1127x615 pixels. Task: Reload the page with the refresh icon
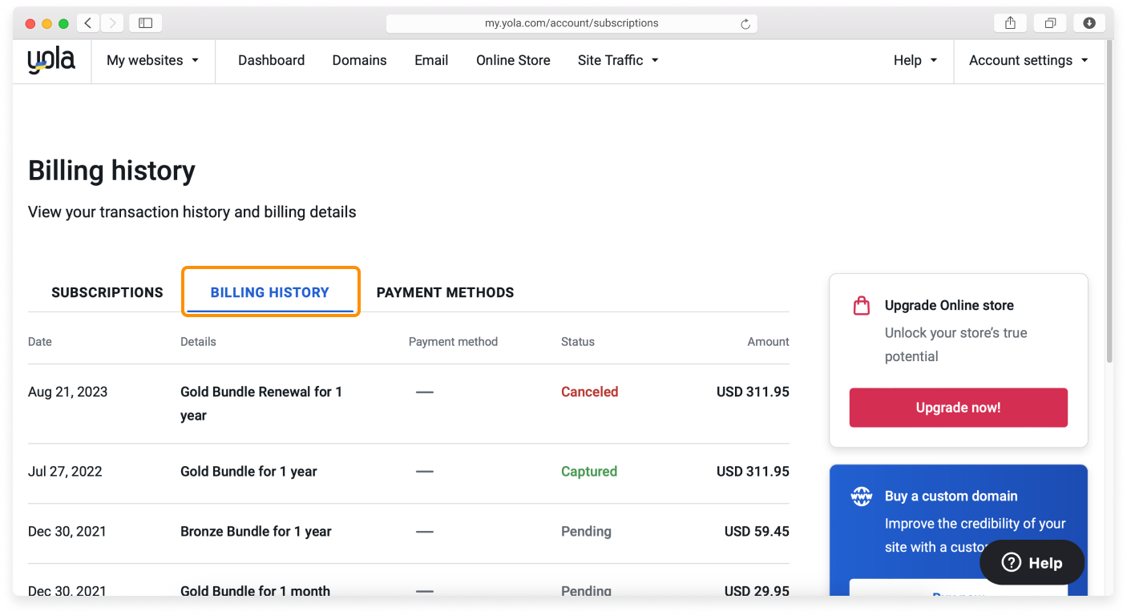[x=745, y=22]
